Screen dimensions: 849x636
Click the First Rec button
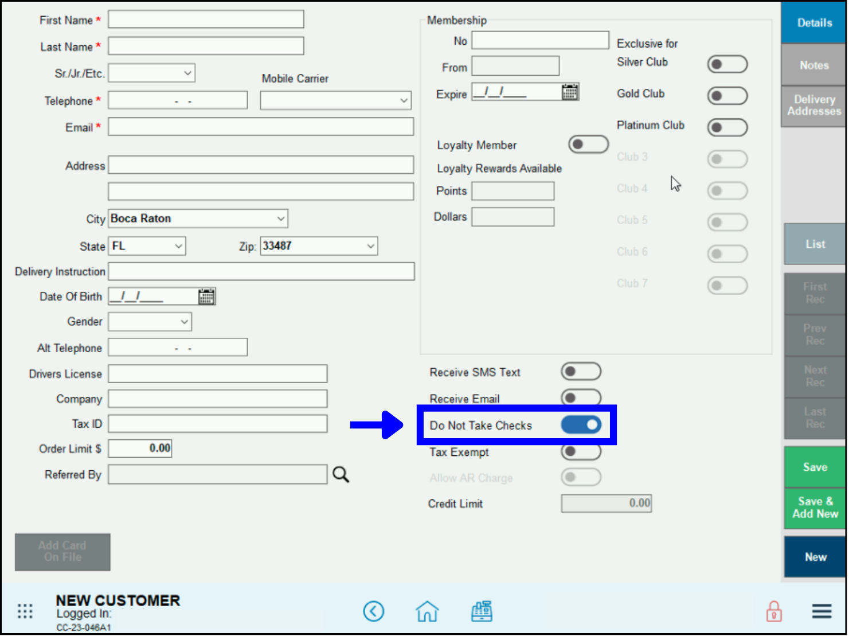coord(815,293)
